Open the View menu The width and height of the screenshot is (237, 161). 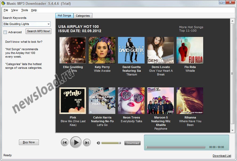click(14, 10)
